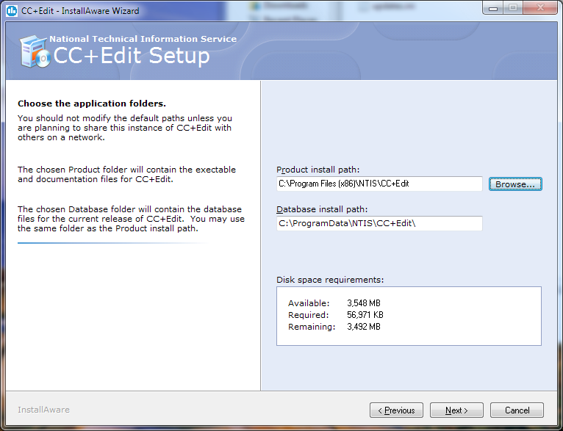This screenshot has width=563, height=431.
Task: Go to Next step
Action: pos(456,410)
